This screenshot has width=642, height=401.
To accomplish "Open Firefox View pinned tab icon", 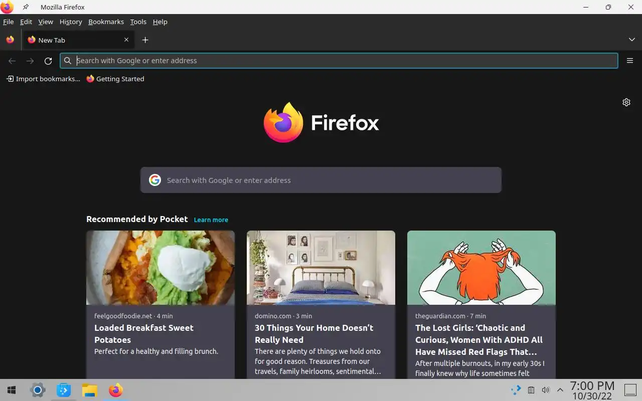I will pos(10,40).
